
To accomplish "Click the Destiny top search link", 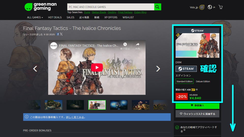I will [x=112, y=12].
